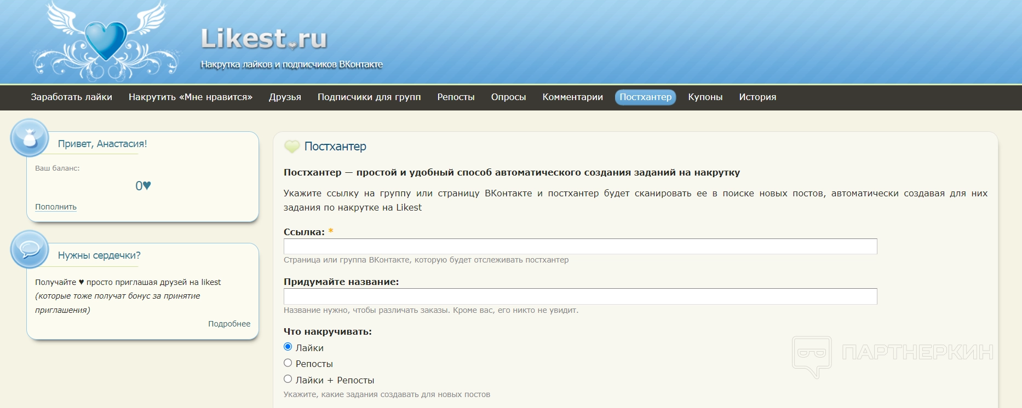
Task: Click the 'Ссылка:' field label
Action: pyautogui.click(x=304, y=232)
